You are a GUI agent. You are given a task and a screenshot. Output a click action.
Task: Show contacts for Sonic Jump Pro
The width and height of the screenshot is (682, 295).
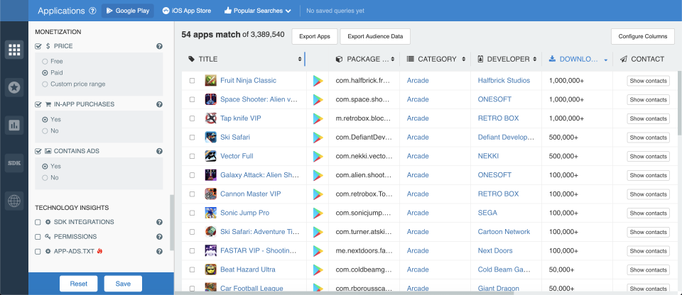648,213
